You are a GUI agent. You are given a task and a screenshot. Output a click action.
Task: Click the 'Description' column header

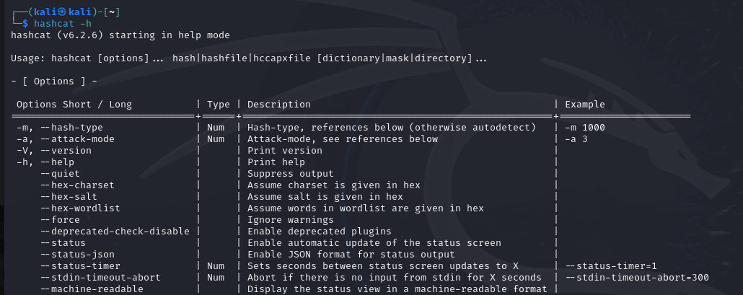(x=279, y=104)
